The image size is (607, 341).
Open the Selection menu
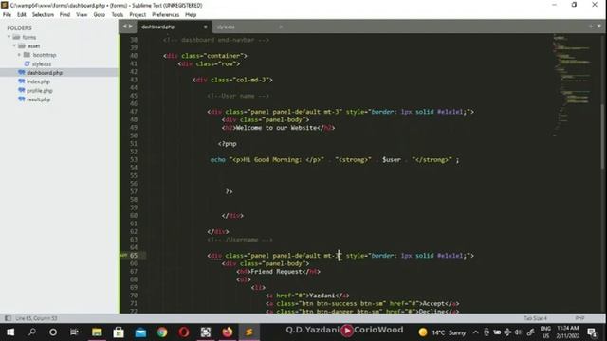pyautogui.click(x=43, y=15)
